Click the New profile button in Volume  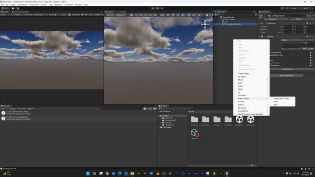[305, 49]
